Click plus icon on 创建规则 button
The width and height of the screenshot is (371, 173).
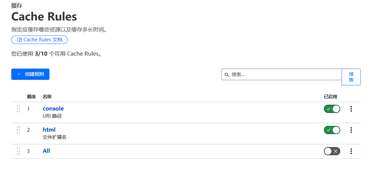19,74
